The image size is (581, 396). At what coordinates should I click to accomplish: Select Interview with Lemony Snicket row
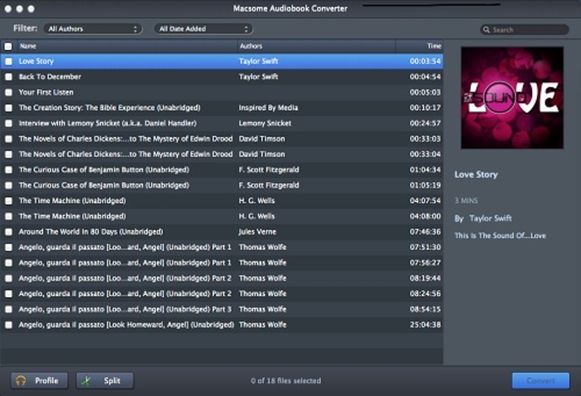click(222, 124)
